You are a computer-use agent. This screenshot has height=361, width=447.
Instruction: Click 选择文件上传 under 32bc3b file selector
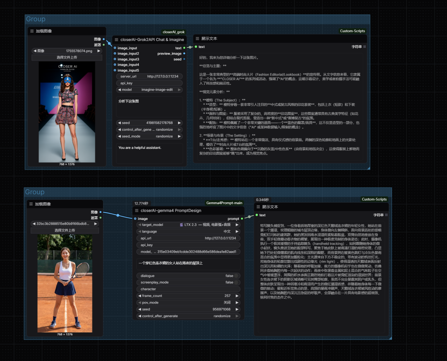tap(65, 230)
